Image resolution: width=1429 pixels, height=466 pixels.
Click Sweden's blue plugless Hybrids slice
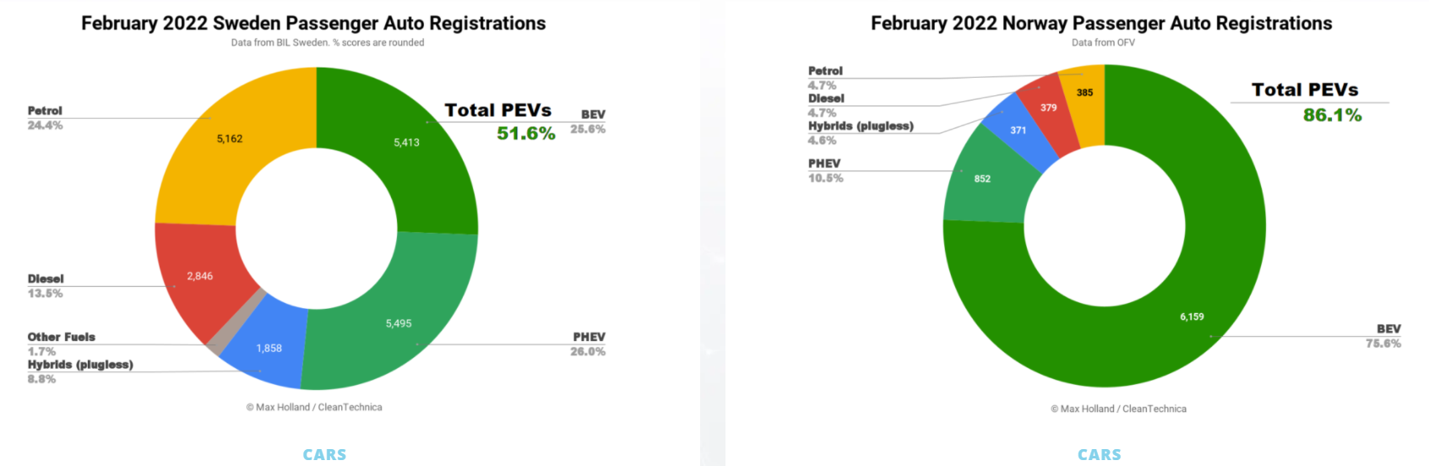(269, 348)
